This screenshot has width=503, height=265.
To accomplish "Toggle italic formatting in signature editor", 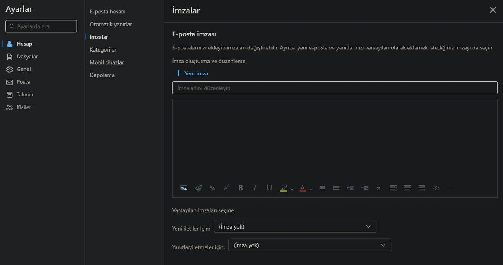I will (255, 188).
